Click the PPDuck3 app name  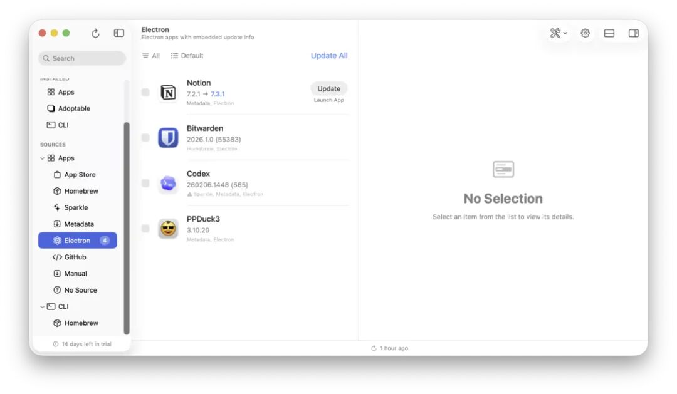203,219
